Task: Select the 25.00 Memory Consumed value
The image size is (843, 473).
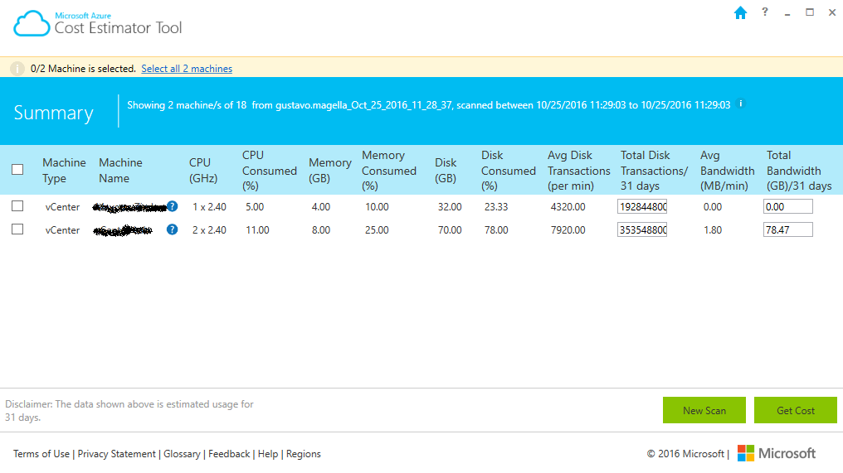Action: coord(377,229)
